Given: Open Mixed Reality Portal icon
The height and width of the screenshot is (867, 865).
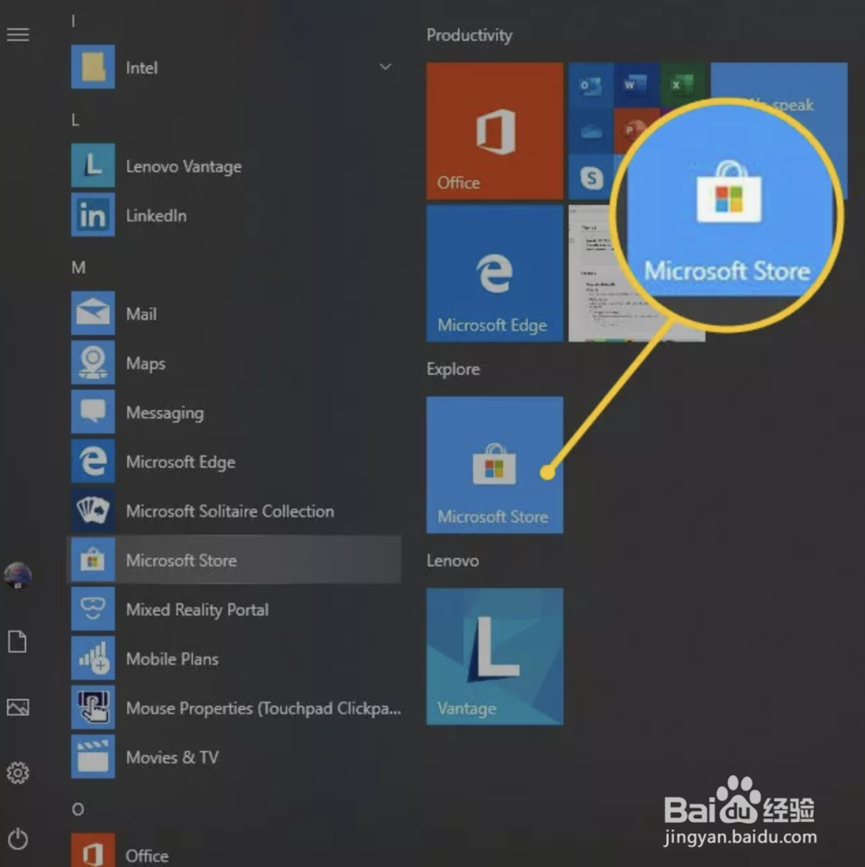Looking at the screenshot, I should [x=93, y=609].
